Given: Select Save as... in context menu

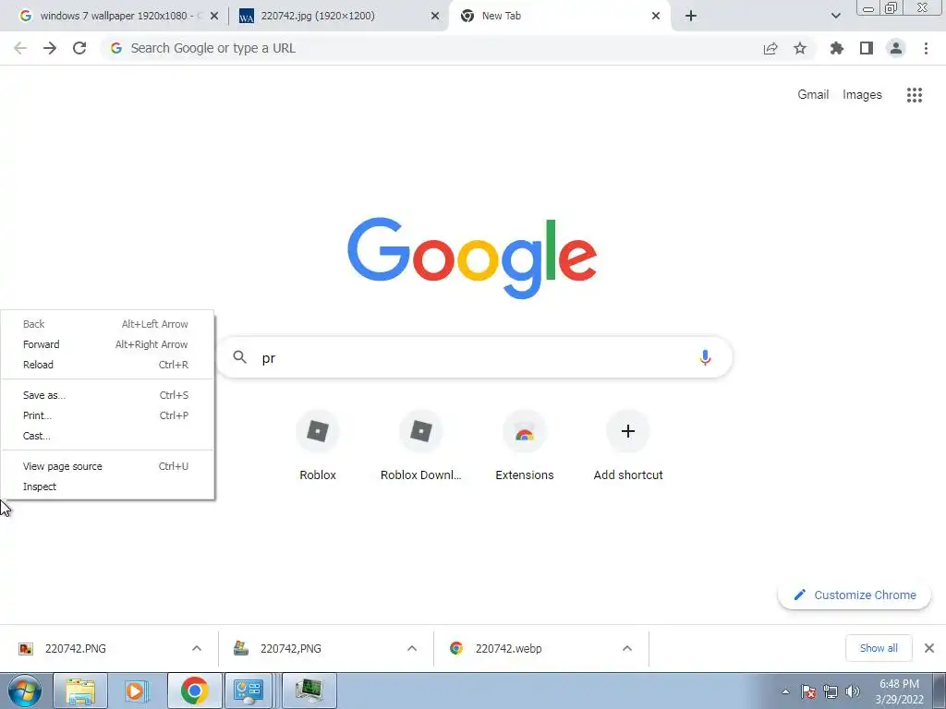Looking at the screenshot, I should pyautogui.click(x=107, y=395).
